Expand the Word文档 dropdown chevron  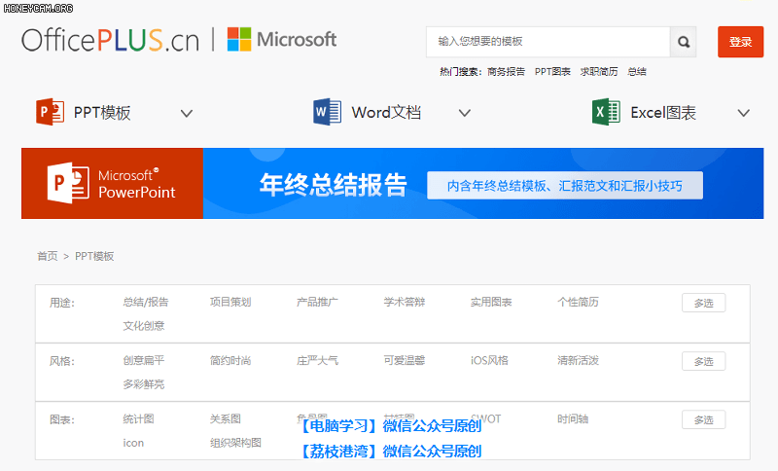[x=465, y=114]
